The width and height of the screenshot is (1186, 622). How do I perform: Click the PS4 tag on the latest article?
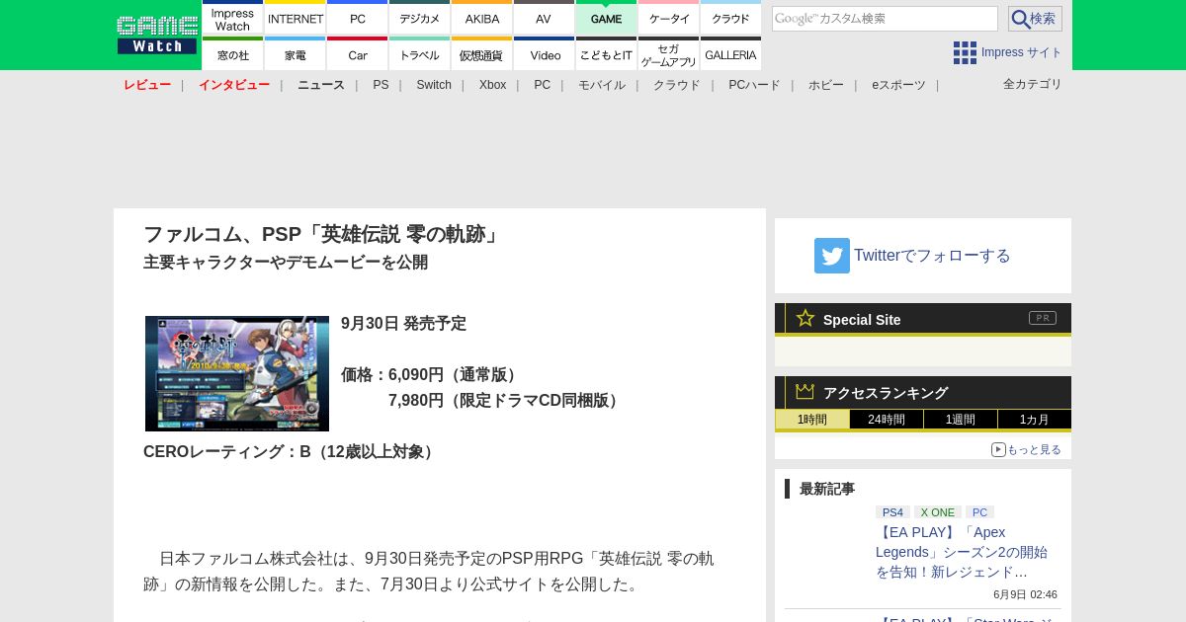892,512
